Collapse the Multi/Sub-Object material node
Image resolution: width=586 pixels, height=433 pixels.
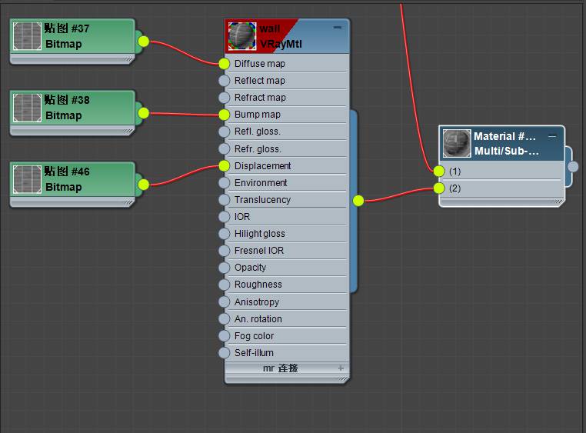[552, 136]
